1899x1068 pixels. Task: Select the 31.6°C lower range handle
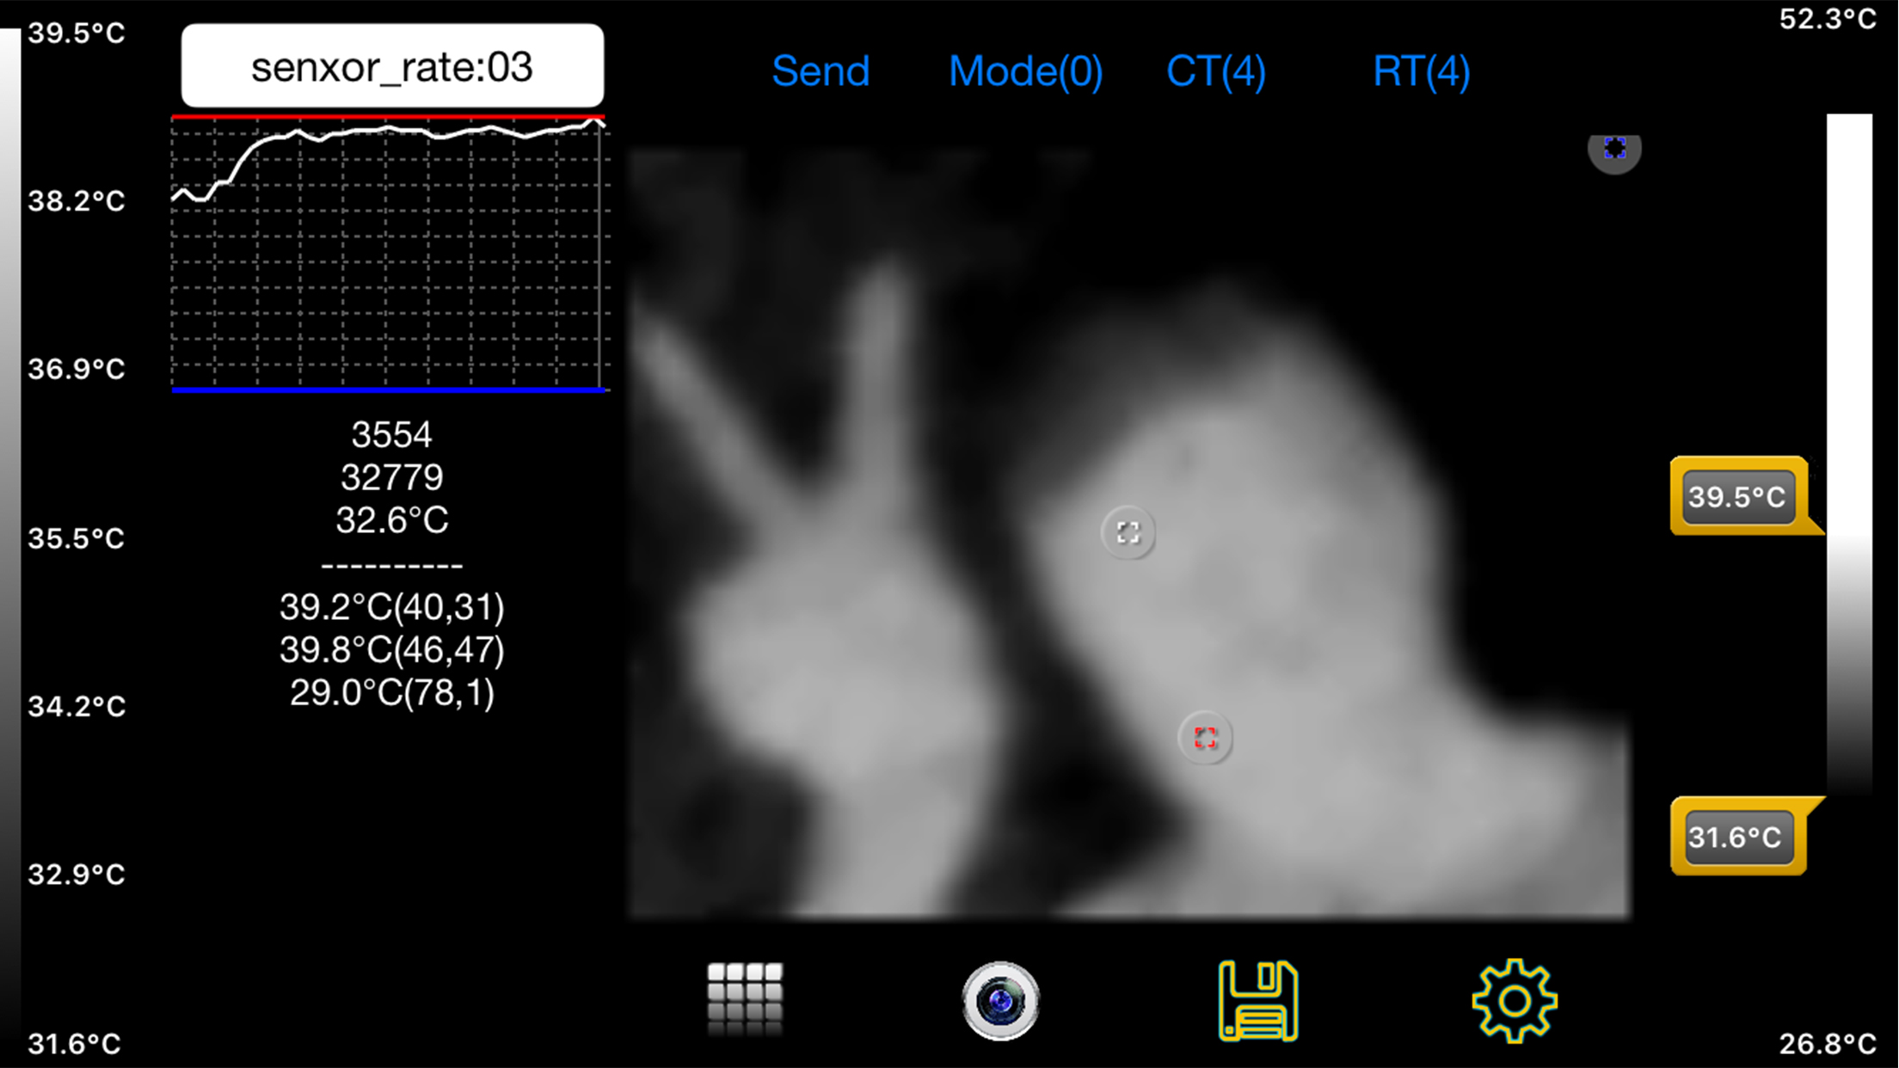1737,837
